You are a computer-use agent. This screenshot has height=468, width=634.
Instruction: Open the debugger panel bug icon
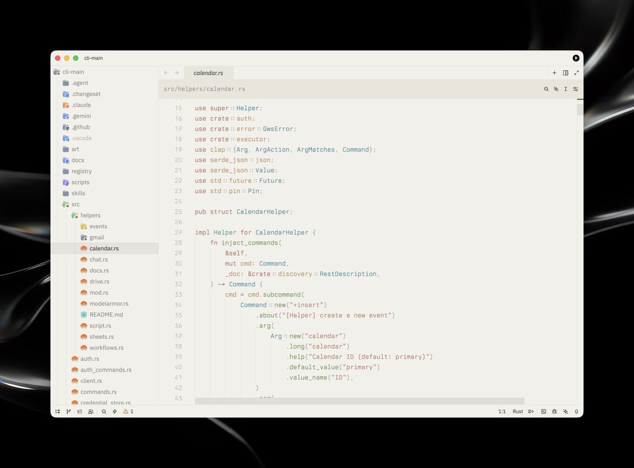pos(554,411)
